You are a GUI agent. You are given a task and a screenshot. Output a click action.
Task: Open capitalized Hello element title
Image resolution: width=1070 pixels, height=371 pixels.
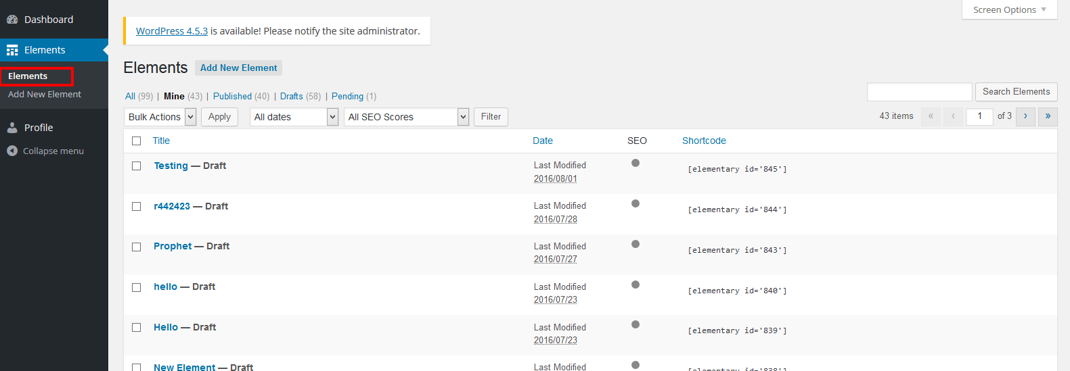point(166,327)
